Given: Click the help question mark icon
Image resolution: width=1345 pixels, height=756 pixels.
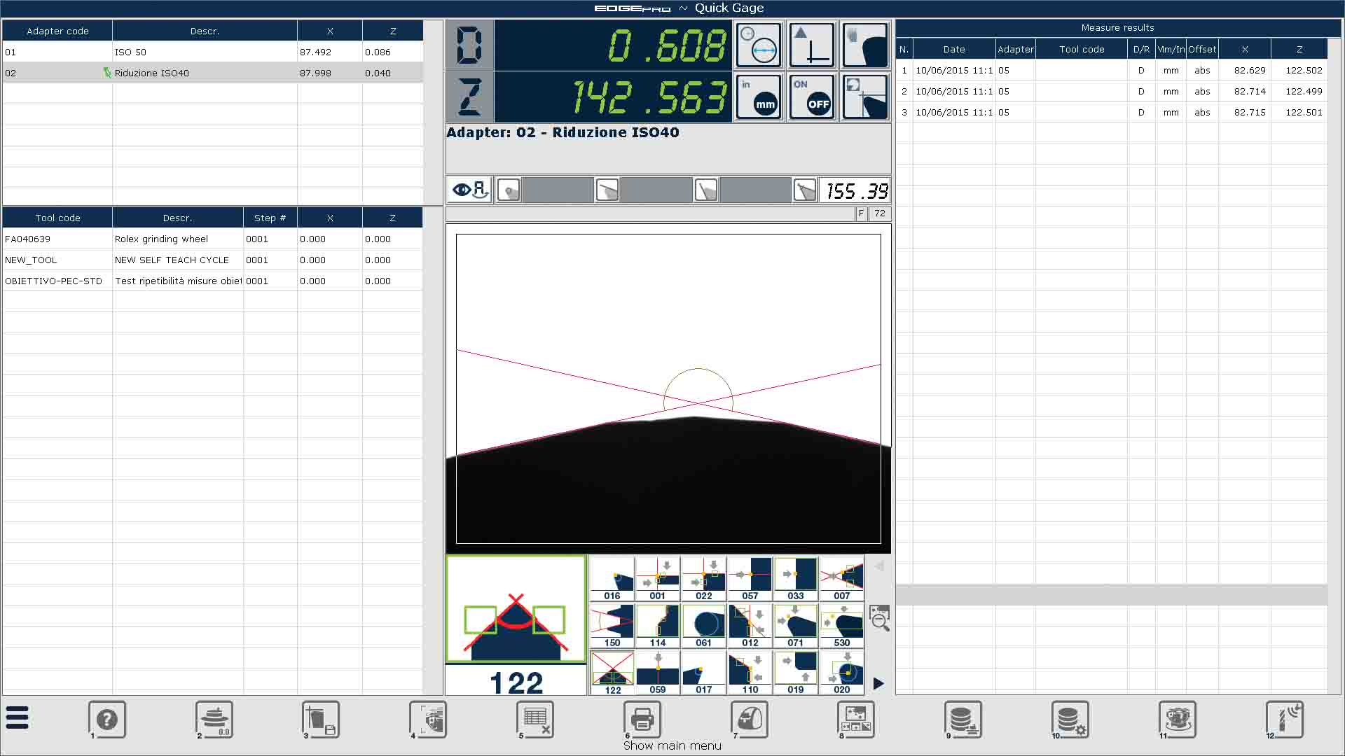Looking at the screenshot, I should 107,720.
